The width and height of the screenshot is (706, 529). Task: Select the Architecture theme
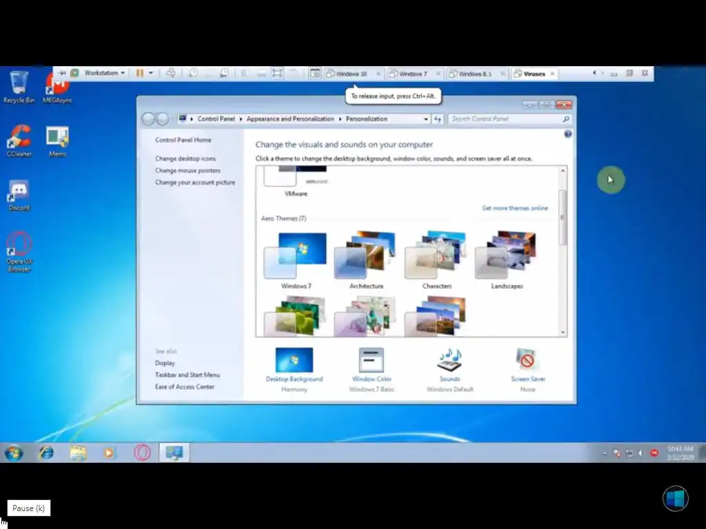(x=367, y=261)
